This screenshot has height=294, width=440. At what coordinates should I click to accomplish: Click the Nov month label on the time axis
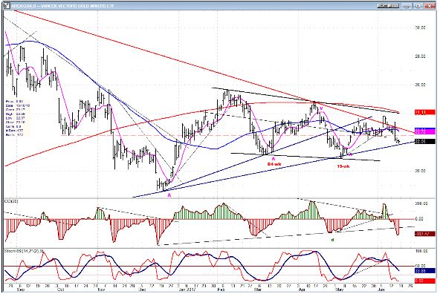(x=101, y=290)
